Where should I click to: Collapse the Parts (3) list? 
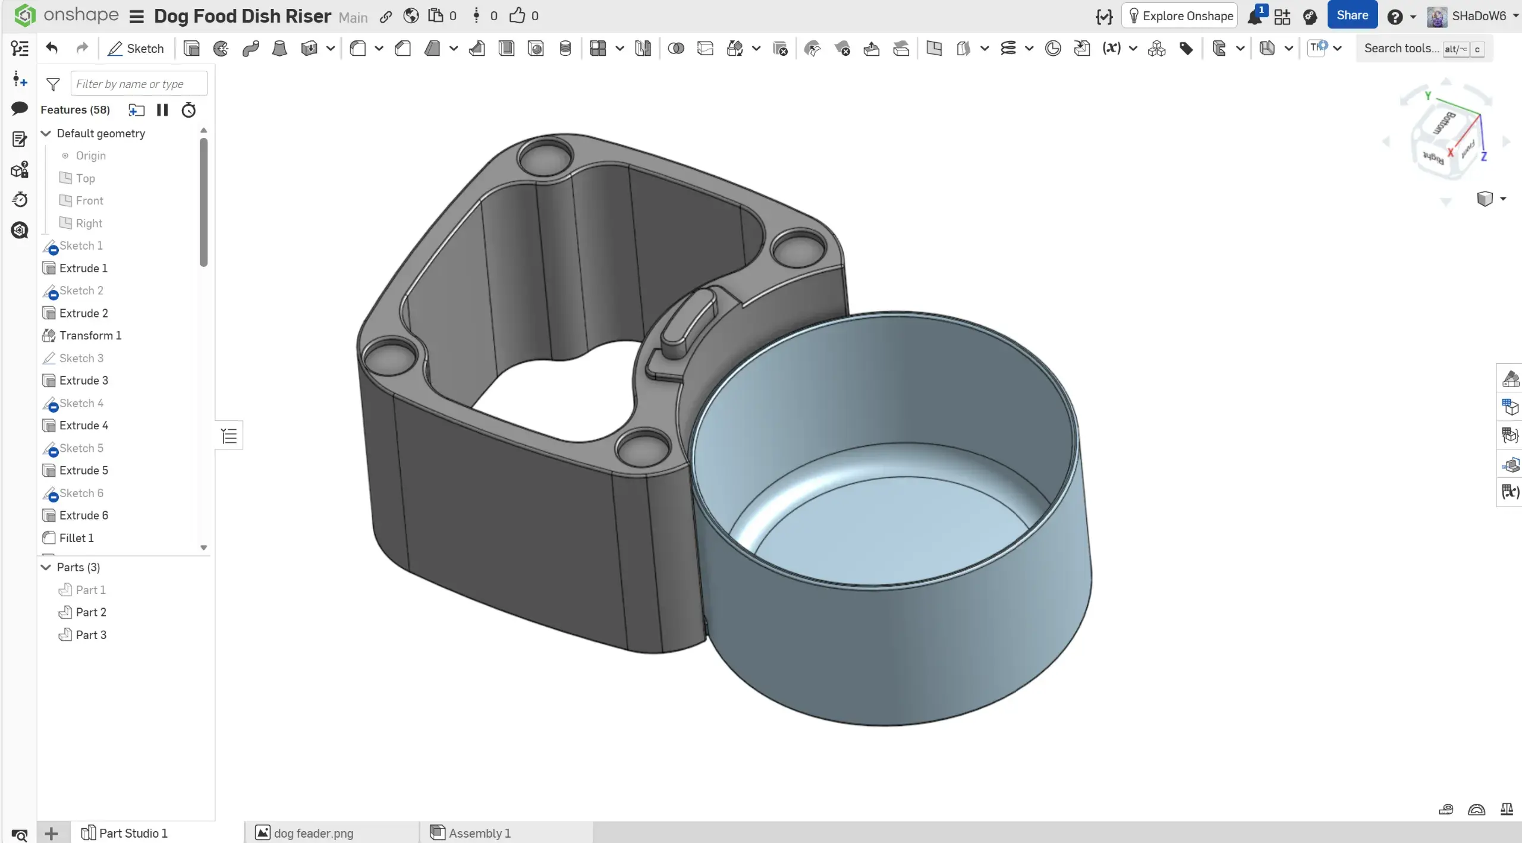(46, 567)
